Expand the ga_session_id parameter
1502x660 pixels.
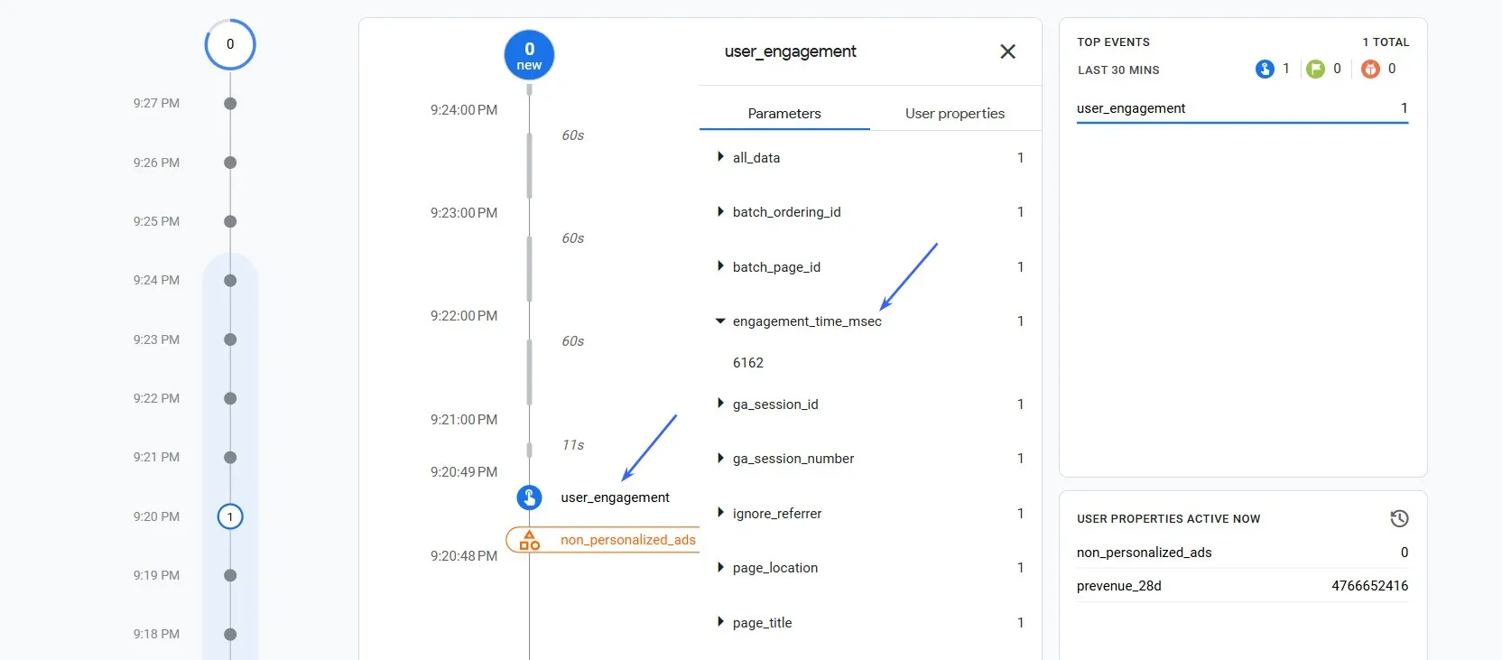pyautogui.click(x=720, y=404)
